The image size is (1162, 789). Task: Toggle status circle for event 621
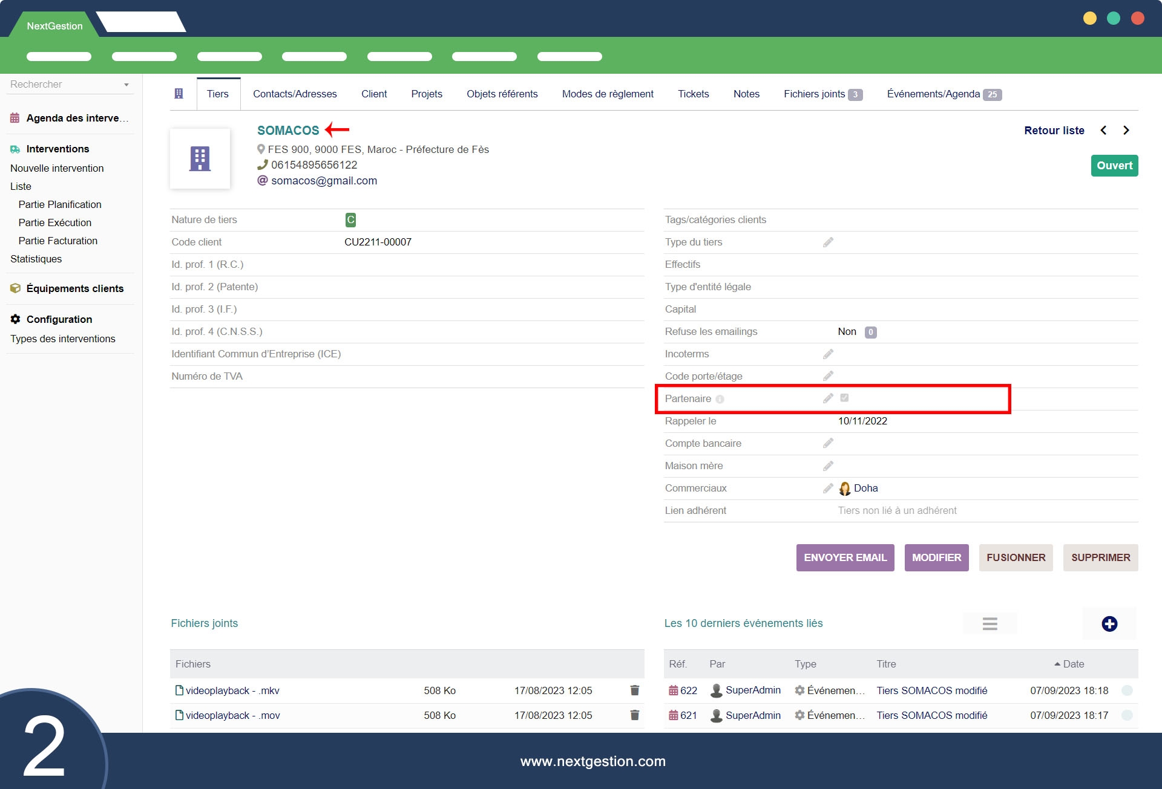click(1126, 715)
